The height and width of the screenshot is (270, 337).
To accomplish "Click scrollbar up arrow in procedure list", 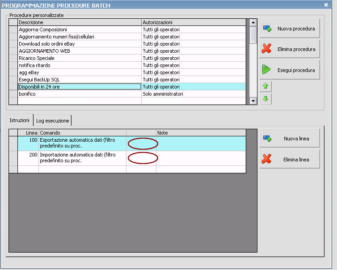I will [x=253, y=22].
